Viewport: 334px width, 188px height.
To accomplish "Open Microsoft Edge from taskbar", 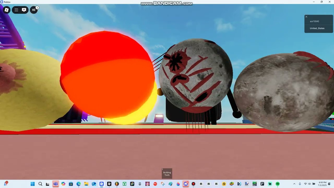I will click(x=79, y=184).
